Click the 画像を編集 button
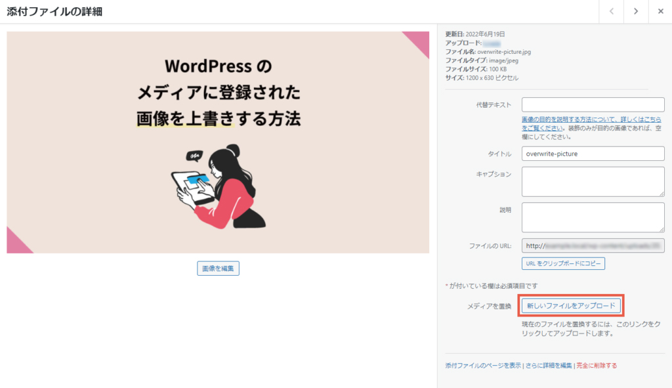This screenshot has height=388, width=672. [x=218, y=269]
